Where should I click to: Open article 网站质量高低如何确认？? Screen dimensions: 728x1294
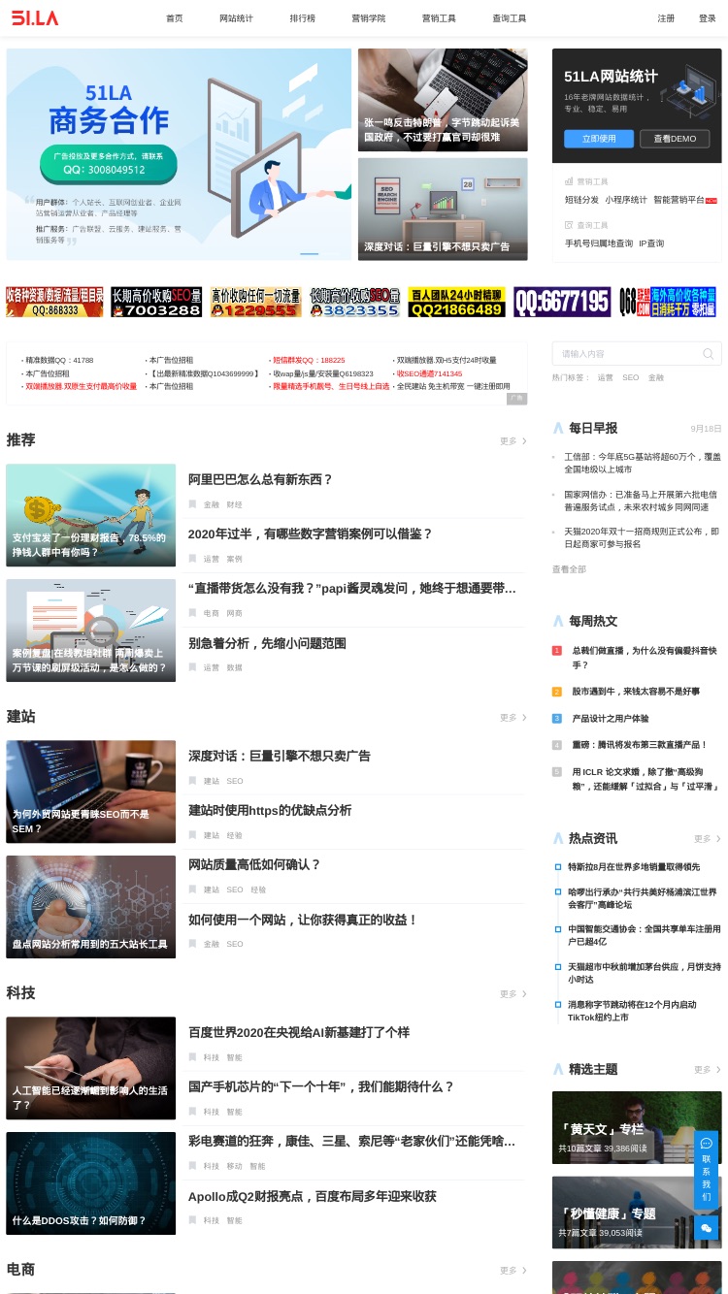254,864
